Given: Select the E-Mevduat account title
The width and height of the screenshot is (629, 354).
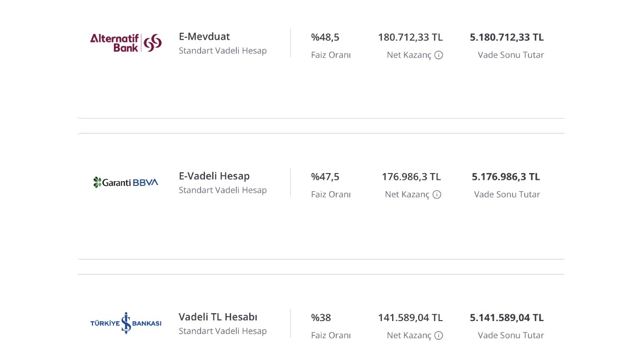Looking at the screenshot, I should (x=204, y=36).
